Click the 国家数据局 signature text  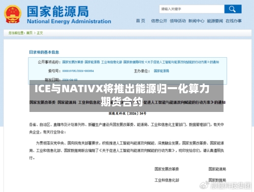coord(217,180)
